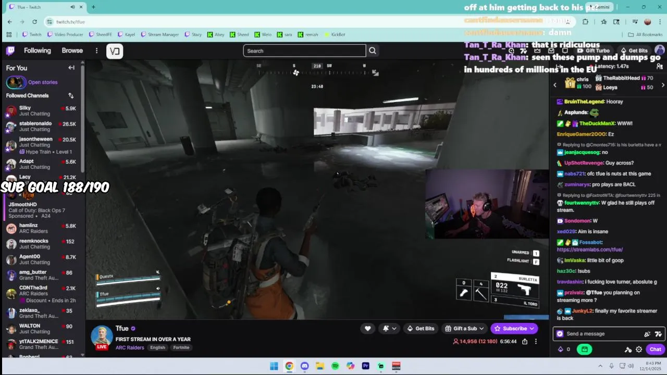
Task: Click the purple Subscribe button
Action: (x=514, y=328)
